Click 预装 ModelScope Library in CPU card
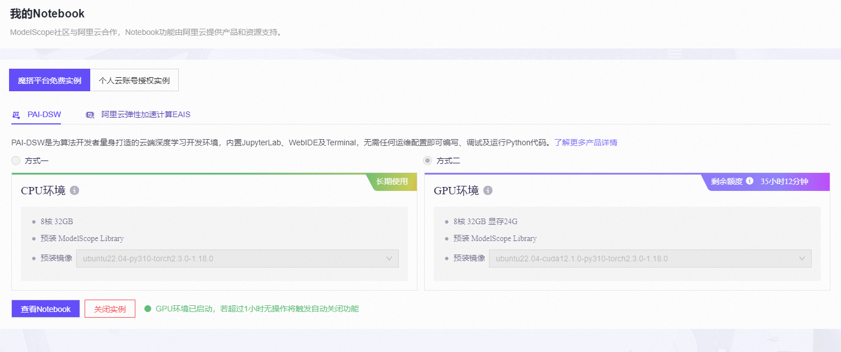Screen dimensions: 841x352 point(82,238)
